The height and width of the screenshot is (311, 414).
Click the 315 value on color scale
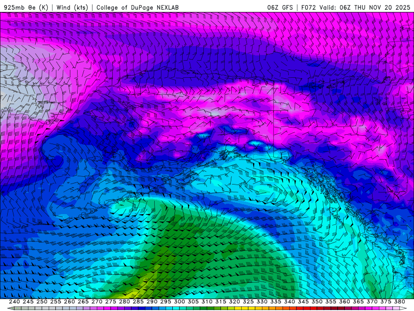(220, 302)
